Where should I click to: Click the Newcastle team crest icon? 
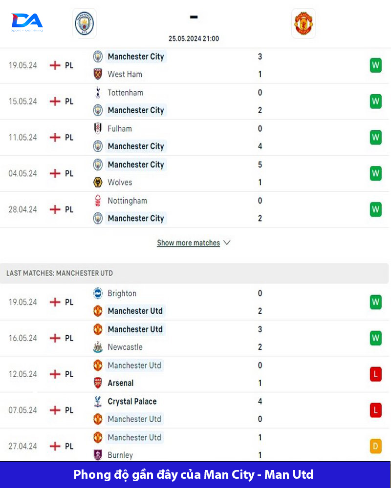(98, 346)
